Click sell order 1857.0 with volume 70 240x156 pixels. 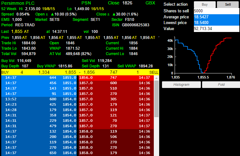pyautogui.click(x=116, y=121)
